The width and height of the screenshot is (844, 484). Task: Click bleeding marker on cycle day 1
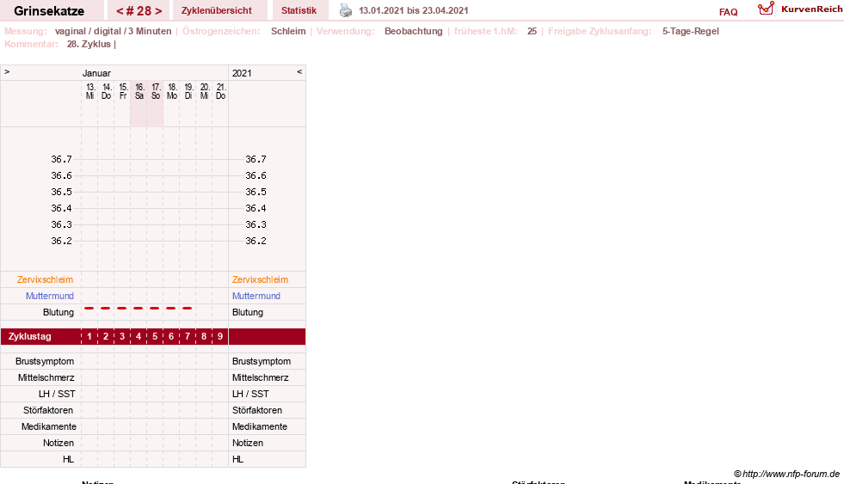(x=89, y=308)
